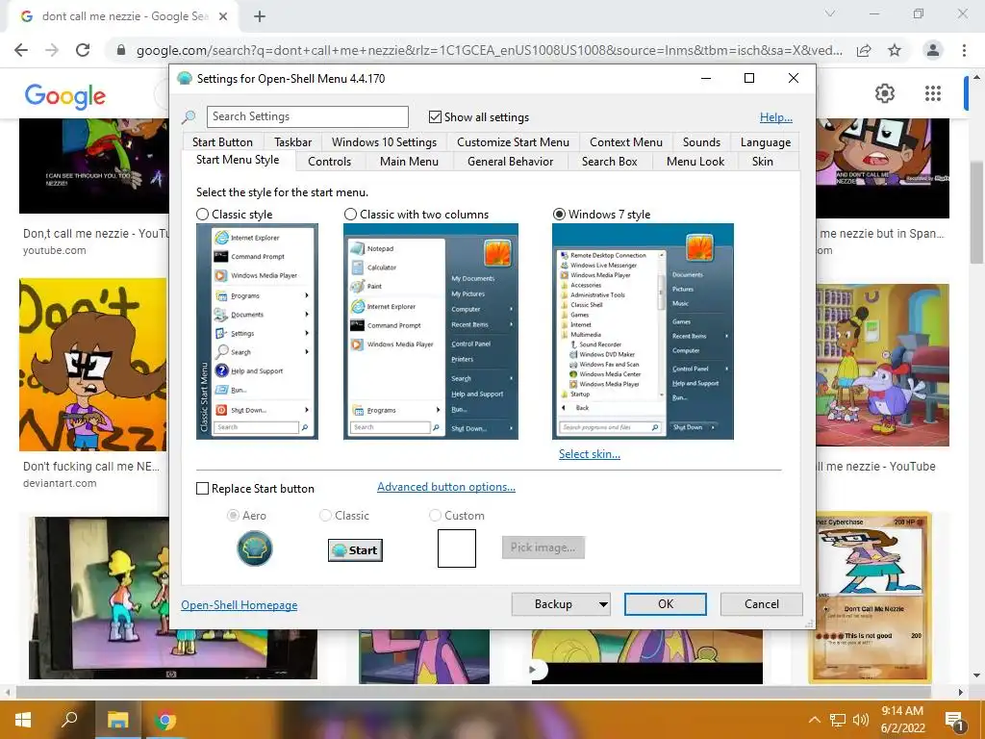This screenshot has width=985, height=739.
Task: Select Classic with two columns radio button
Action: point(350,215)
